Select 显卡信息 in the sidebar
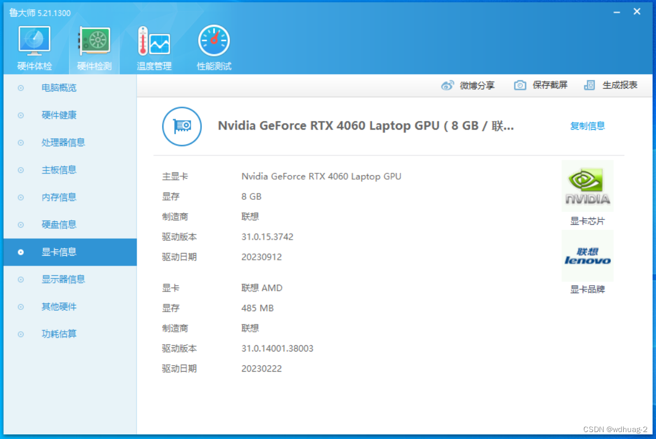 [x=70, y=252]
